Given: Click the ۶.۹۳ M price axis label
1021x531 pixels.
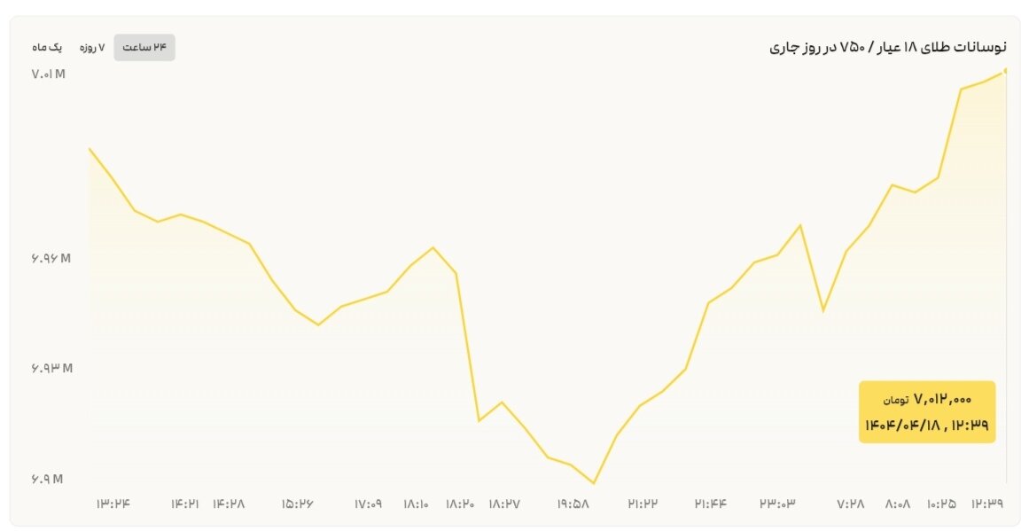Looking at the screenshot, I should (50, 368).
